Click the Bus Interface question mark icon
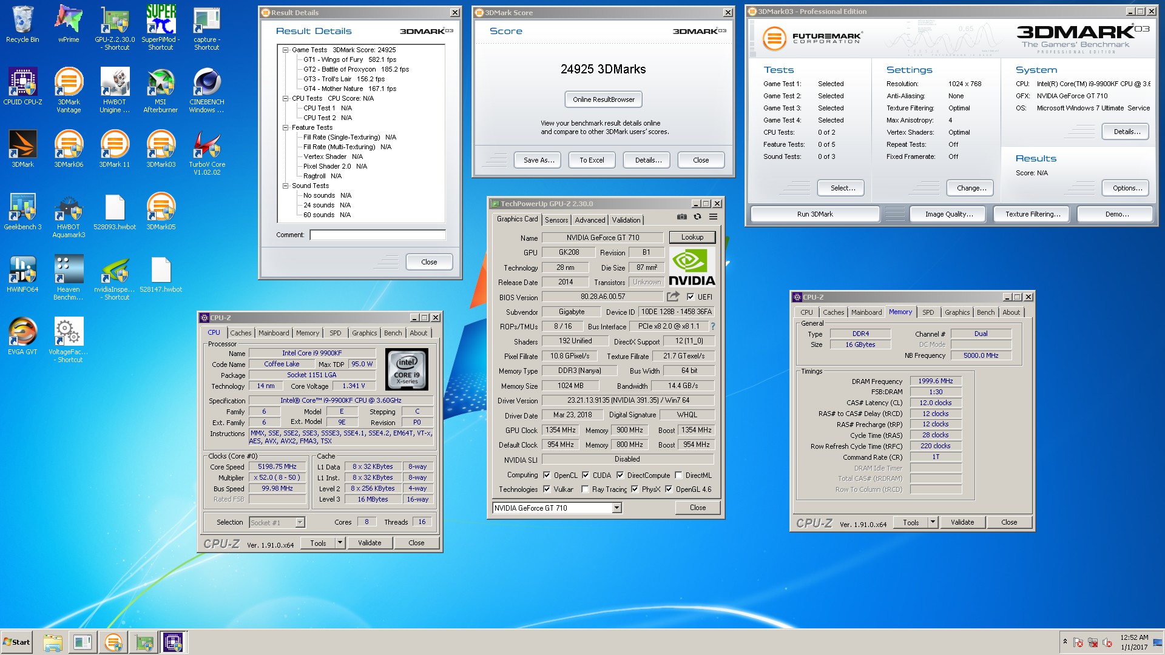The image size is (1165, 655). [713, 326]
